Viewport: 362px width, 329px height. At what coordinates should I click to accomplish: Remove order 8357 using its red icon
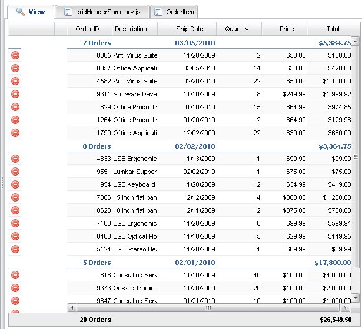point(15,68)
